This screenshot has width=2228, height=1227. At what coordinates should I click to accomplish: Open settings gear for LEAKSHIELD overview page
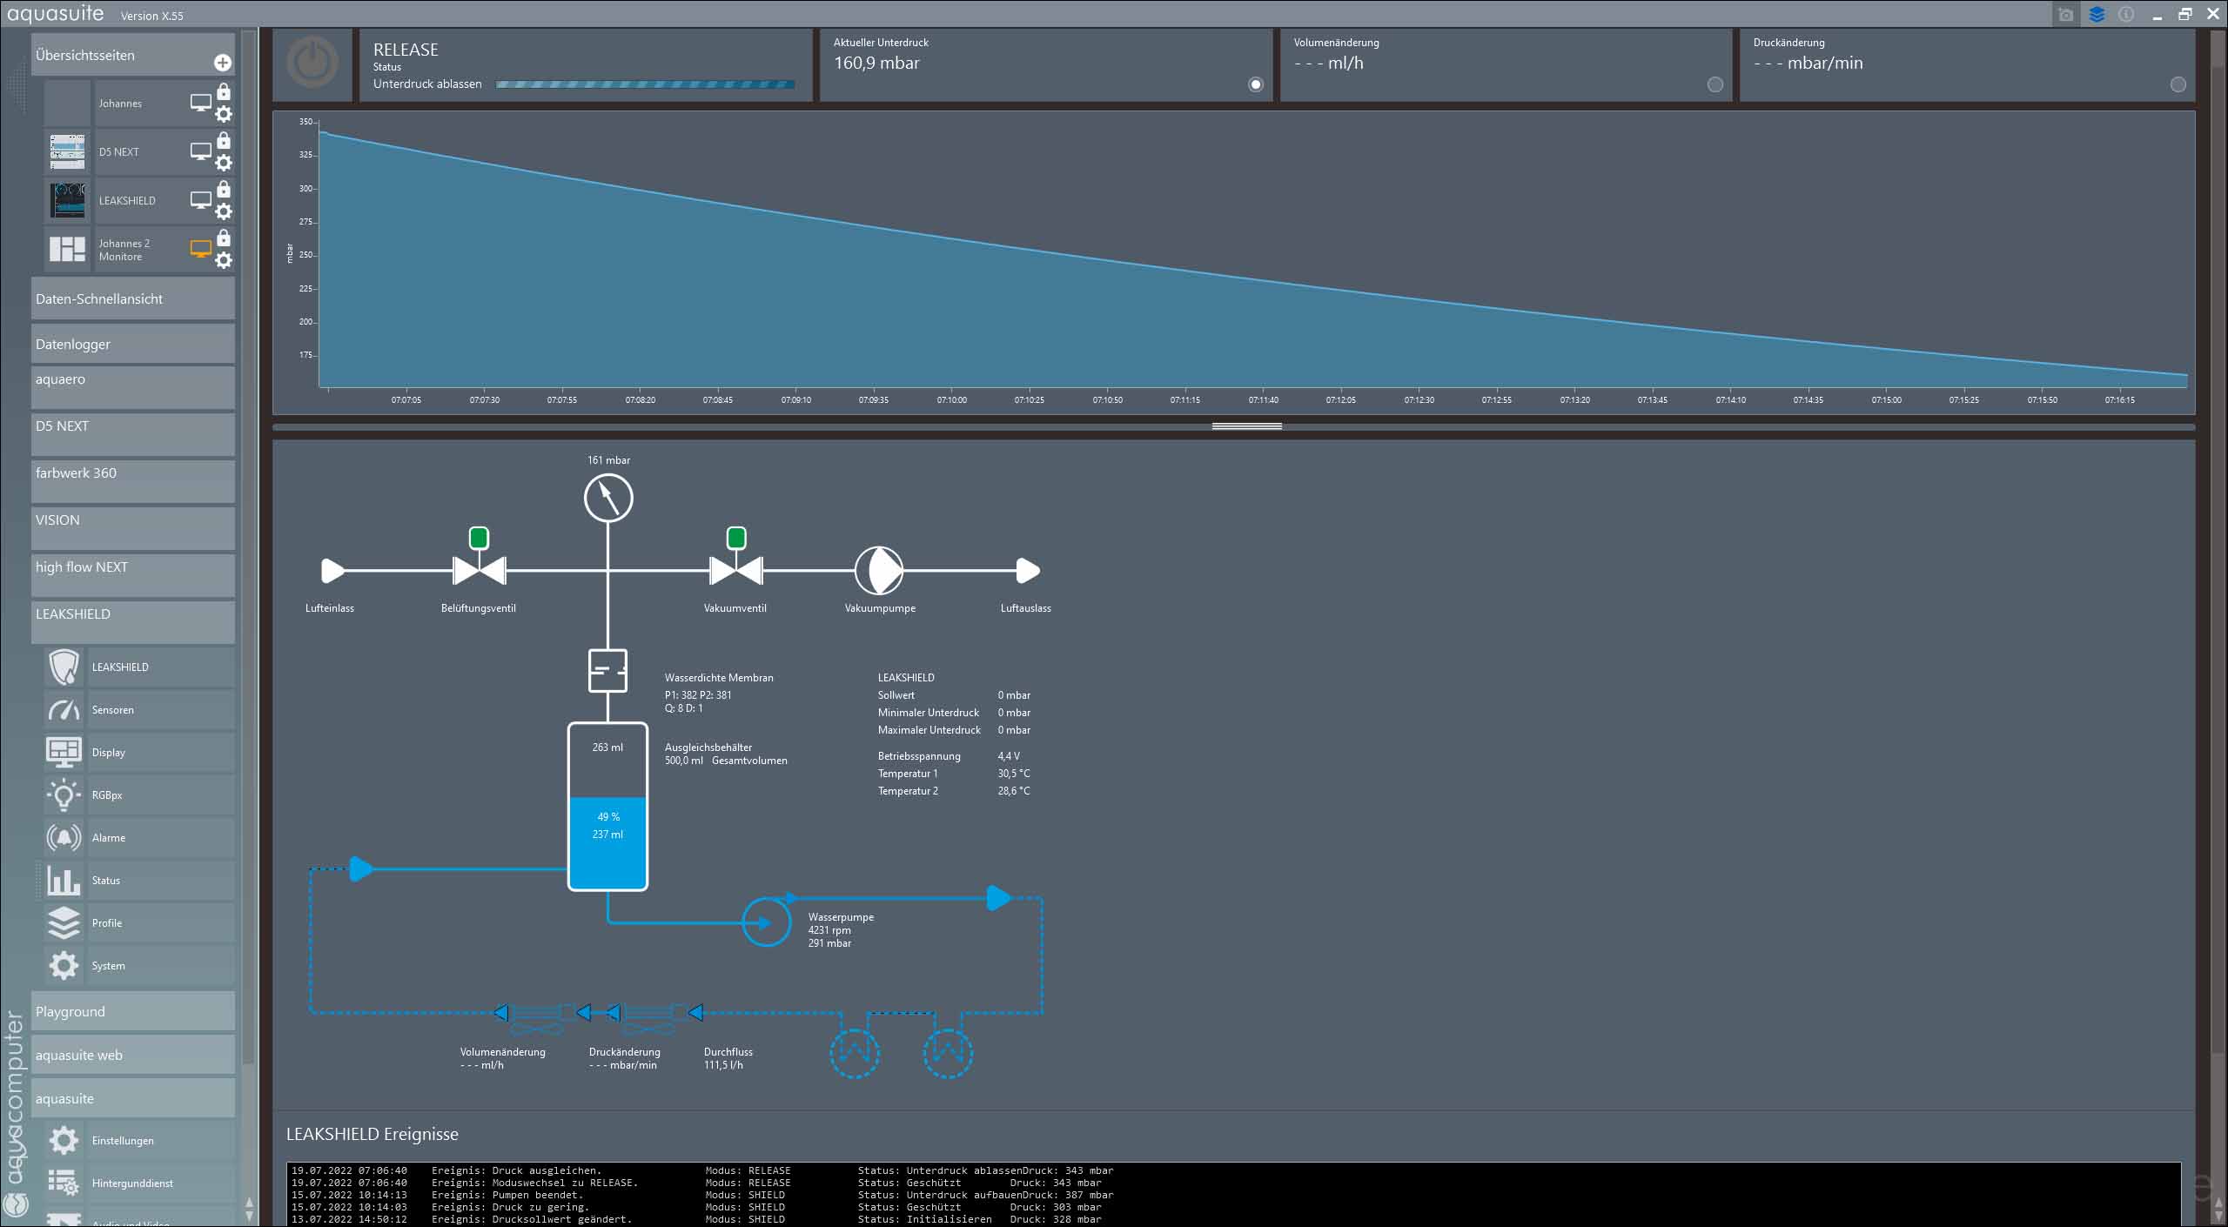pyautogui.click(x=224, y=211)
